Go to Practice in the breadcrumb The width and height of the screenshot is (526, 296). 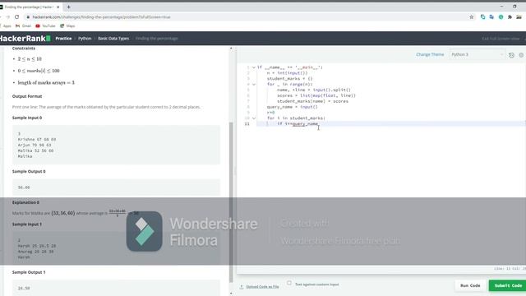[x=63, y=39]
